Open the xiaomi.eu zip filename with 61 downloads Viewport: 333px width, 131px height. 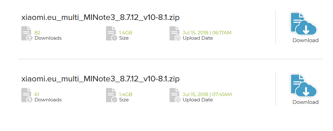pyautogui.click(x=100, y=79)
